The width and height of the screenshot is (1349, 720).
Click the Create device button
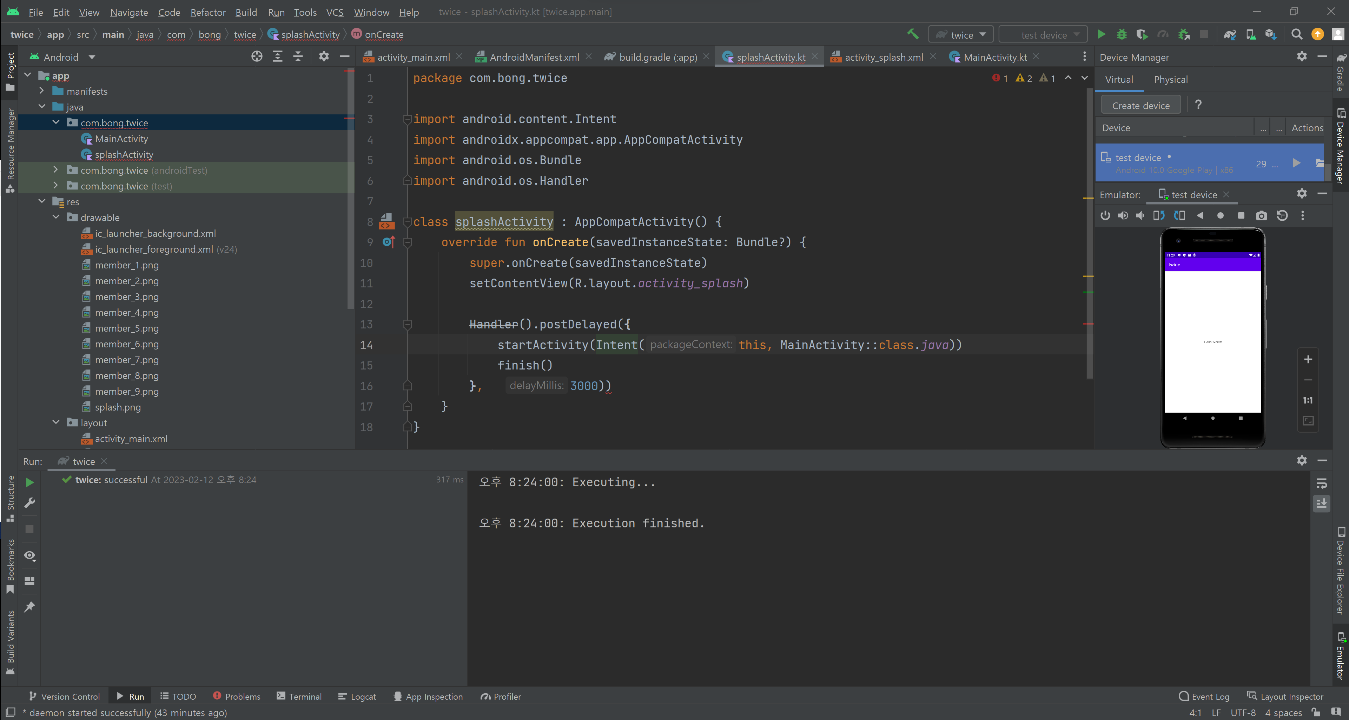click(x=1140, y=105)
